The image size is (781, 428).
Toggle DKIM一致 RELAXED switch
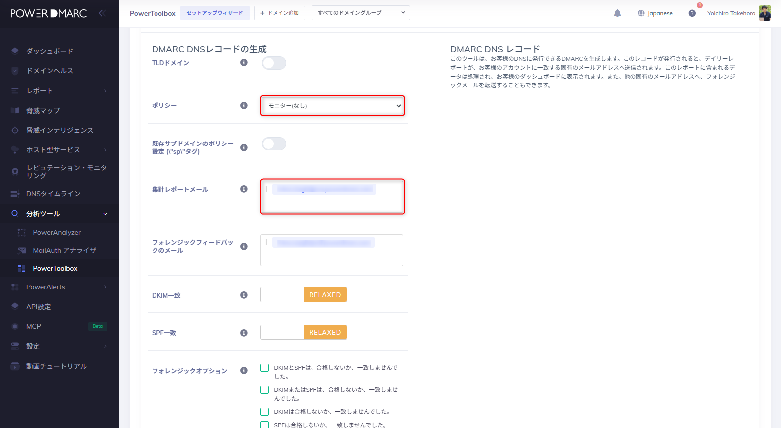(x=304, y=295)
